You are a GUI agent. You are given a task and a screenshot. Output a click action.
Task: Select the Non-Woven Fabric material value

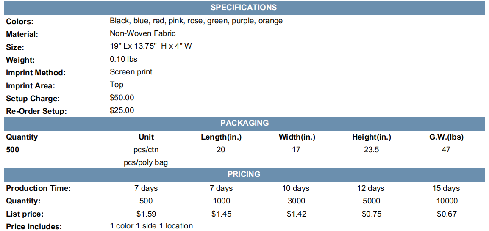click(142, 33)
